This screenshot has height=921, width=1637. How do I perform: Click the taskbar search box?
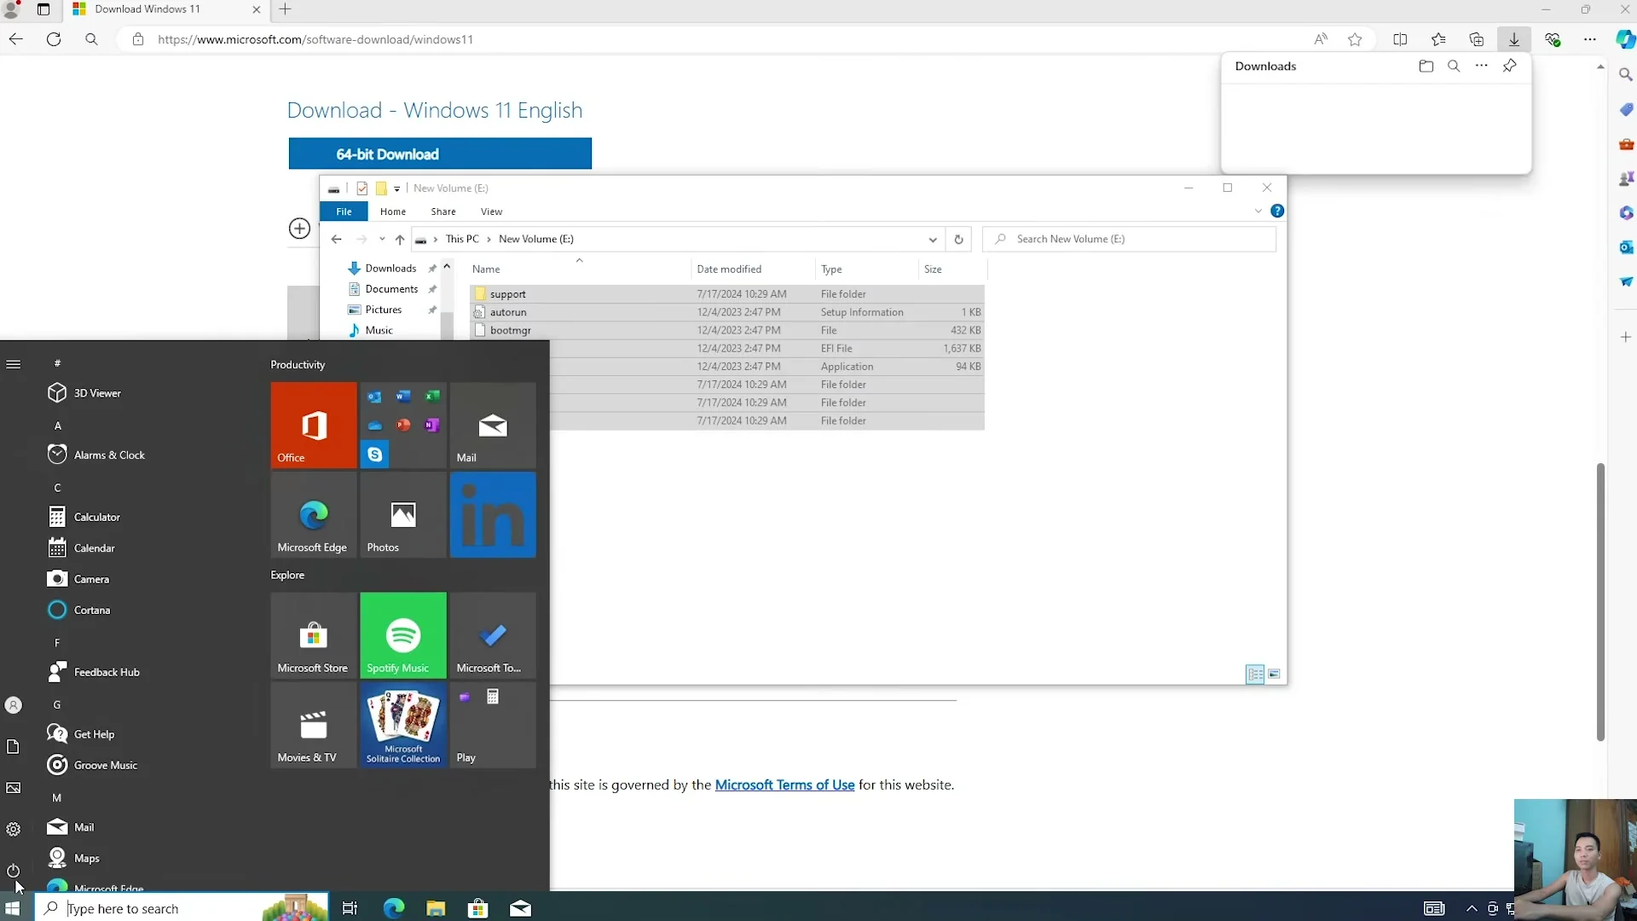182,908
